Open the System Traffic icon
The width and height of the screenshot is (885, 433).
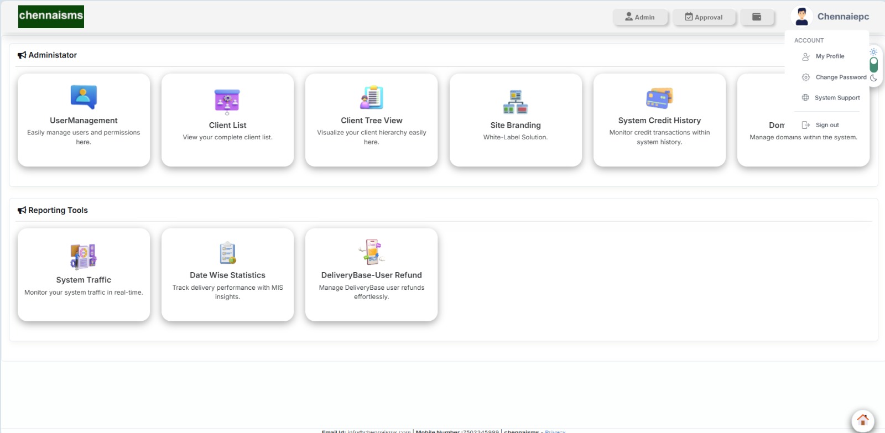[84, 256]
